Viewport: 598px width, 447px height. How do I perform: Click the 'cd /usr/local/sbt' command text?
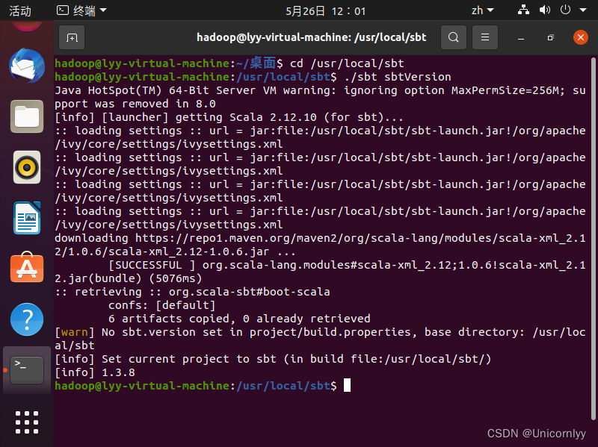[x=347, y=63]
